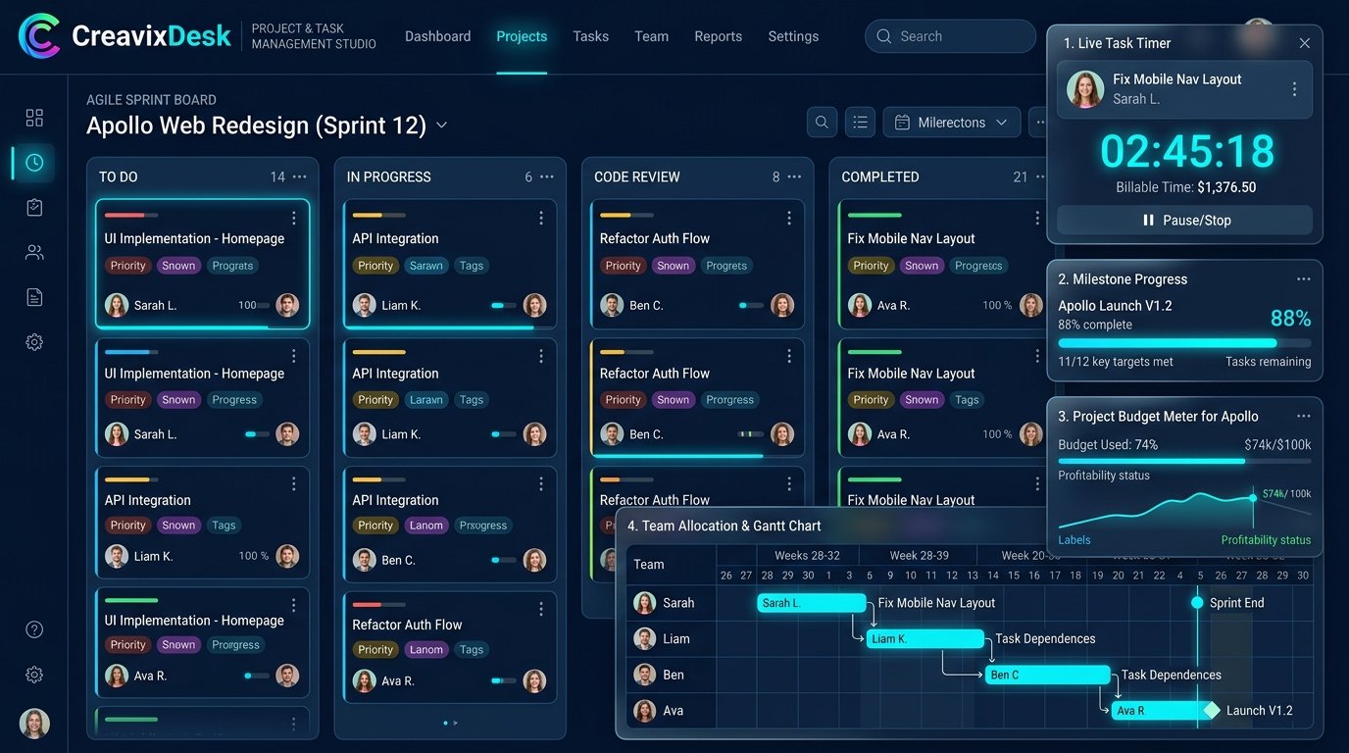
Task: Open Milestone Progress widget options menu
Action: tap(1304, 279)
